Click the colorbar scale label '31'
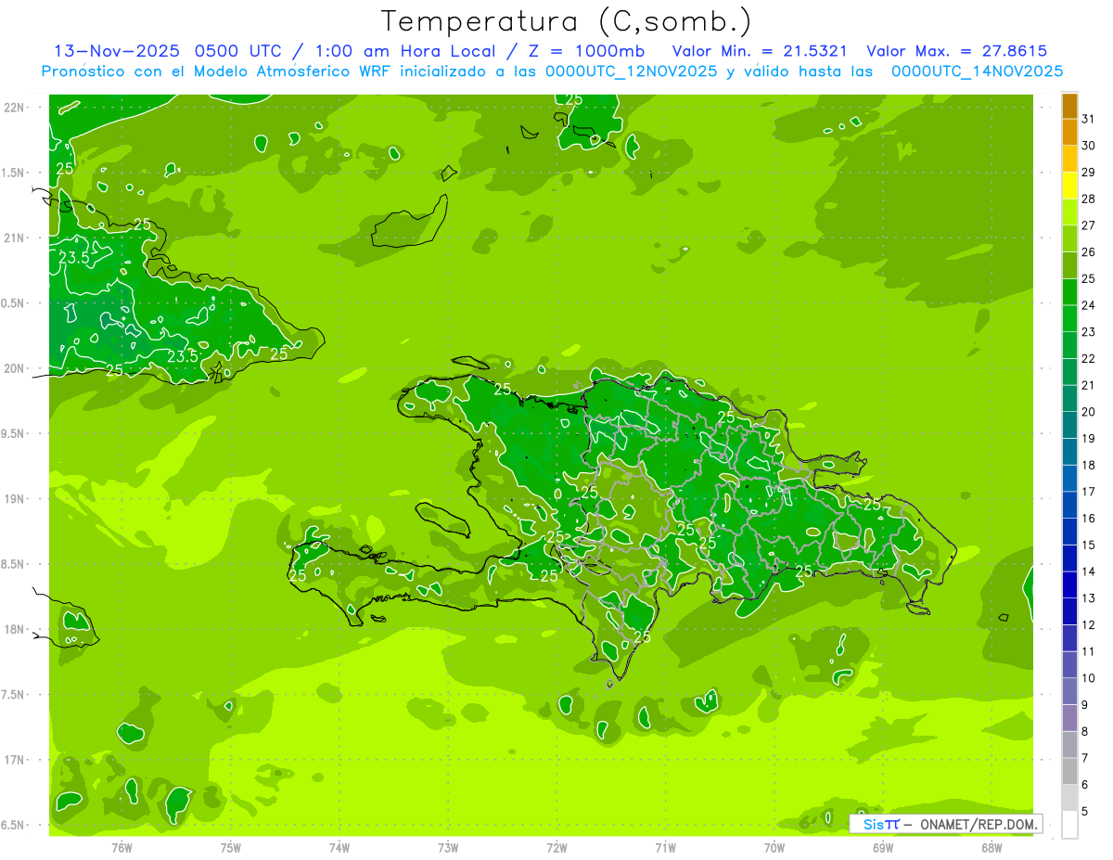This screenshot has width=1113, height=860. pyautogui.click(x=1089, y=119)
